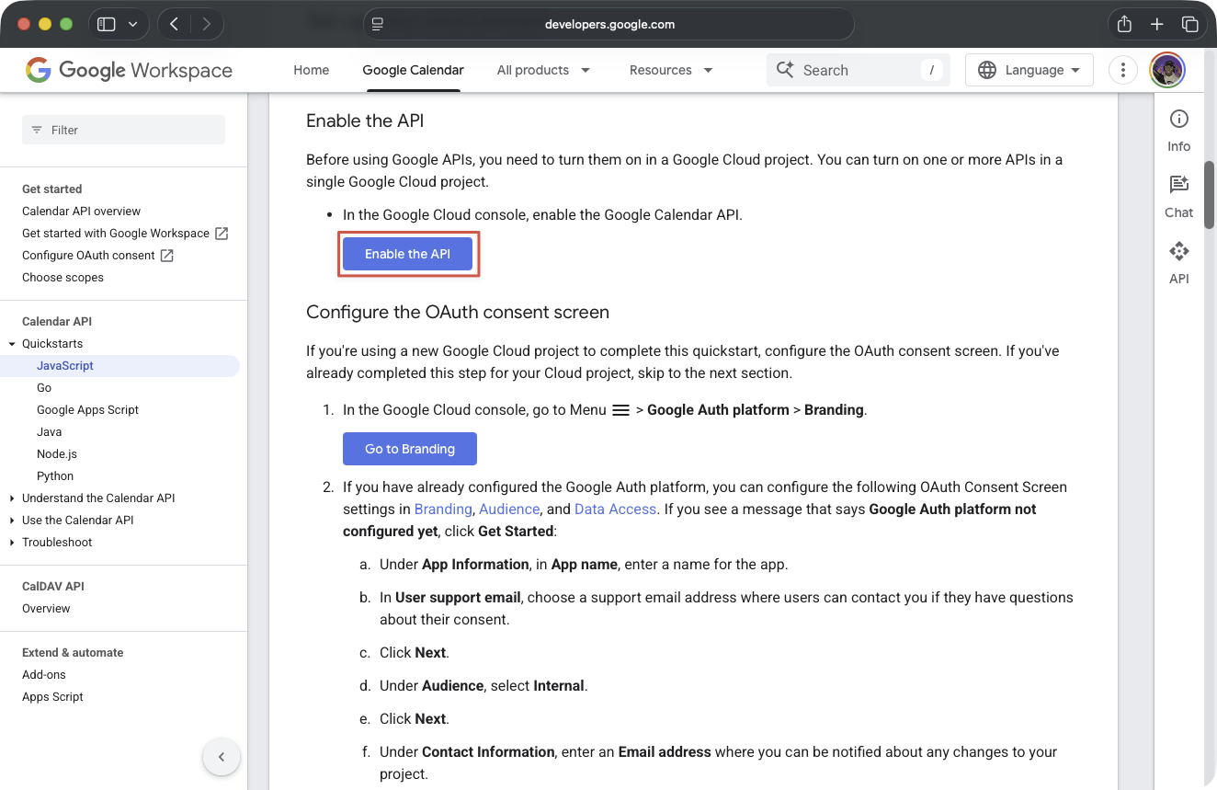Open the Info side panel icon
The height and width of the screenshot is (790, 1217).
[1178, 130]
